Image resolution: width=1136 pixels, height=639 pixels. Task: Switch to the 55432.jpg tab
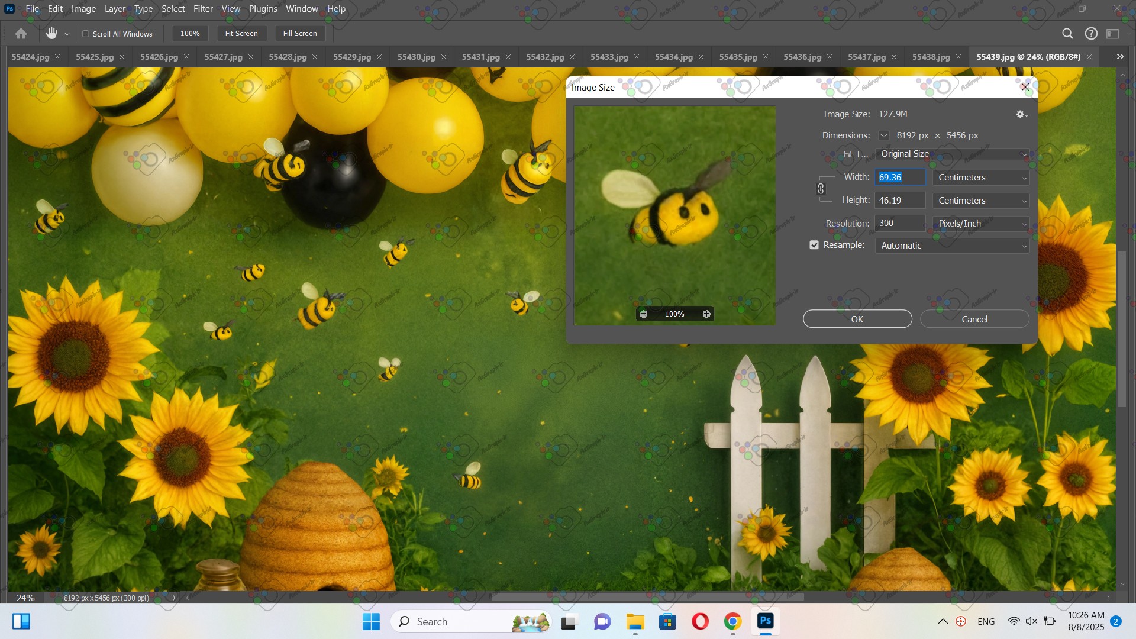pyautogui.click(x=545, y=57)
